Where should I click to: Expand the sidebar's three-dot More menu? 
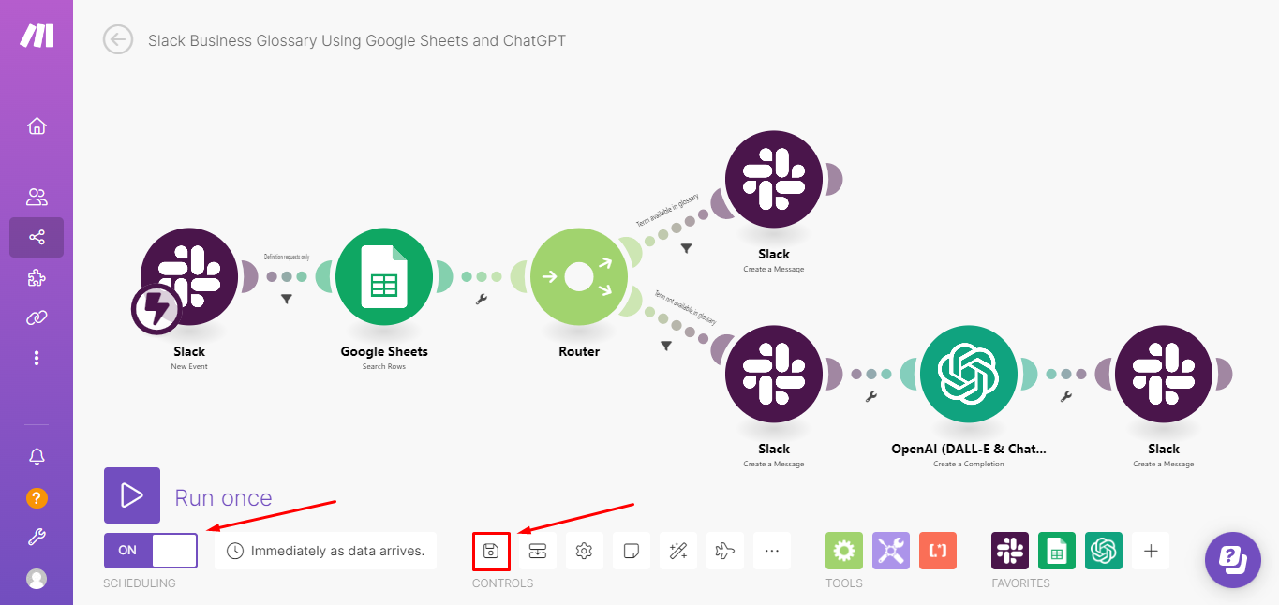point(37,358)
